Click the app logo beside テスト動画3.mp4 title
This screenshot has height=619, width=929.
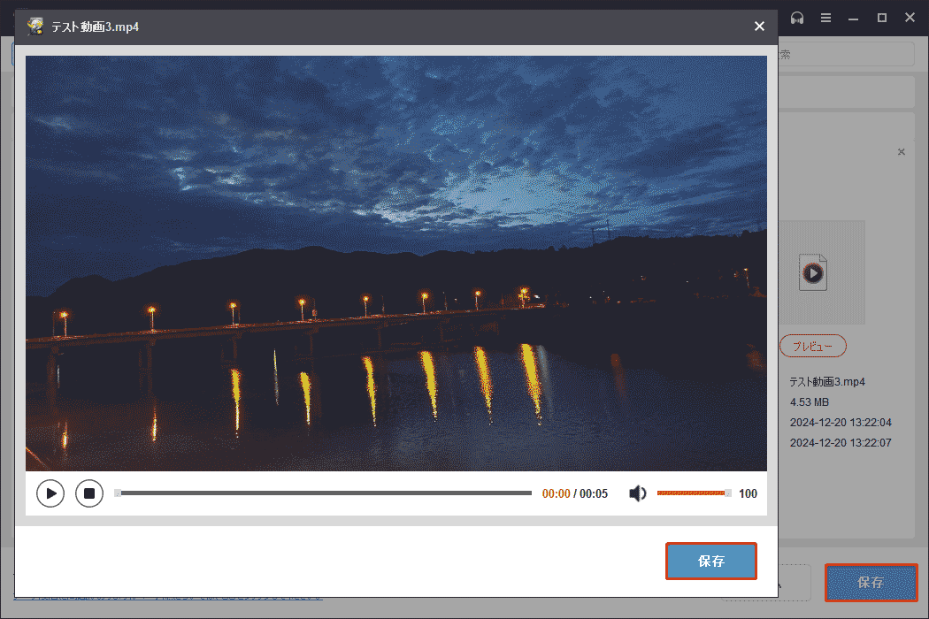click(x=36, y=27)
